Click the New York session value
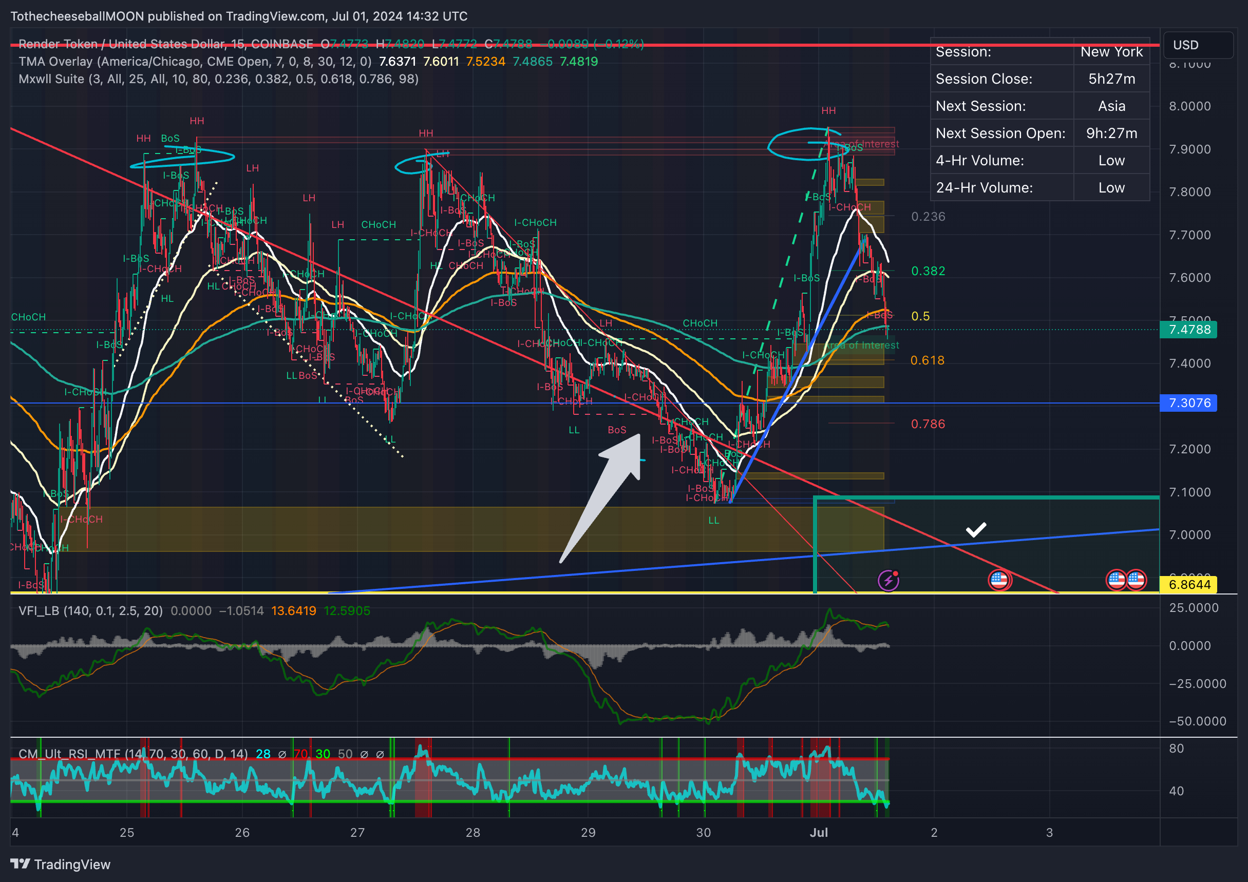1248x882 pixels. click(1111, 52)
